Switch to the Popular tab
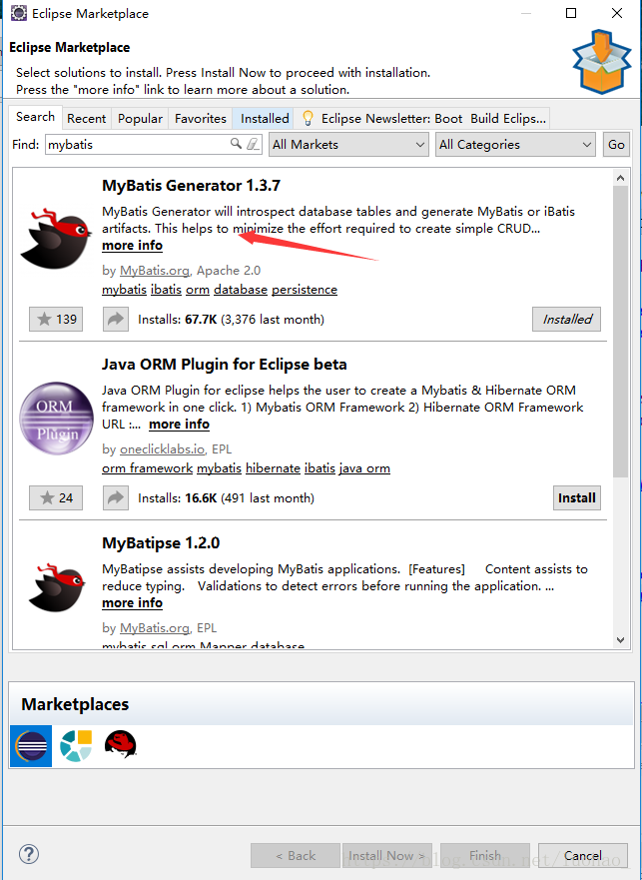Viewport: 642px width, 880px height. point(141,119)
